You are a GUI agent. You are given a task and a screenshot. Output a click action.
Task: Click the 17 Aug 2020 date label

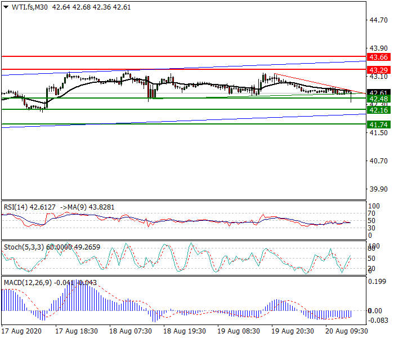(21, 331)
